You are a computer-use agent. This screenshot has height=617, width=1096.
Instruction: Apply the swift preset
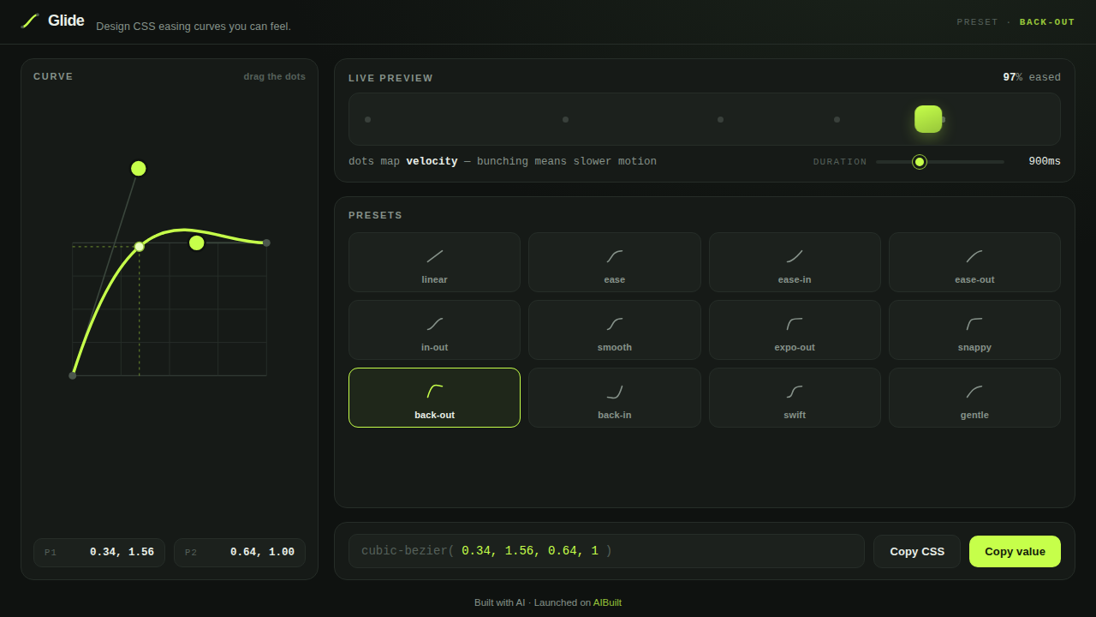click(795, 398)
